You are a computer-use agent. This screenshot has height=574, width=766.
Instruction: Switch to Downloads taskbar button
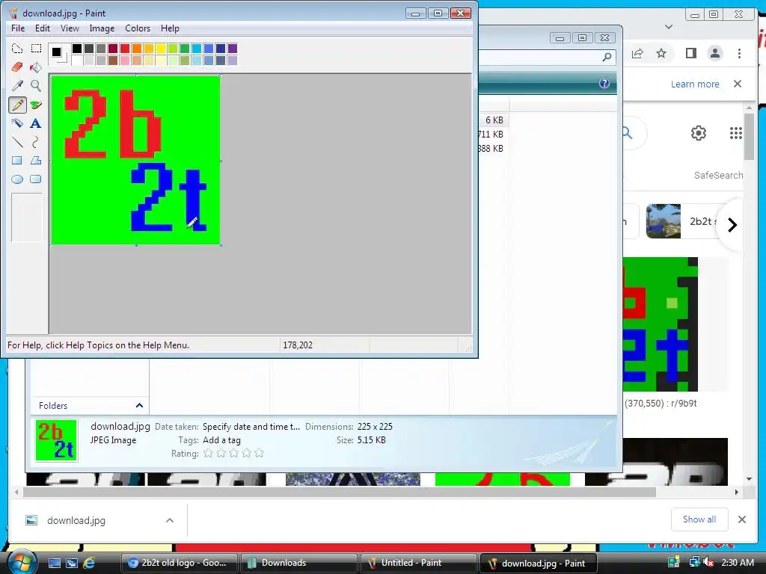click(x=298, y=563)
